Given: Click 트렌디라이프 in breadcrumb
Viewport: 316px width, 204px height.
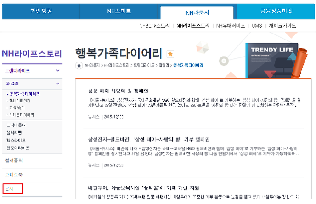Looking at the screenshot, I should pyautogui.click(x=144, y=65).
